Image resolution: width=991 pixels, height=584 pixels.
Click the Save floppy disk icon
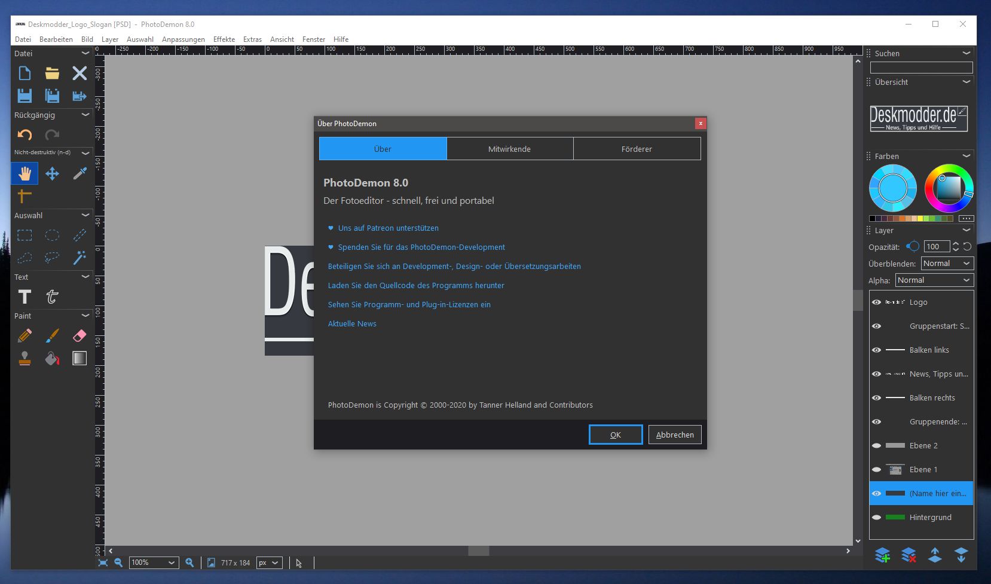25,96
